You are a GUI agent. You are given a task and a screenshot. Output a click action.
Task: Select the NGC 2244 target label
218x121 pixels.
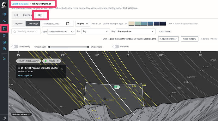coord(110,100)
